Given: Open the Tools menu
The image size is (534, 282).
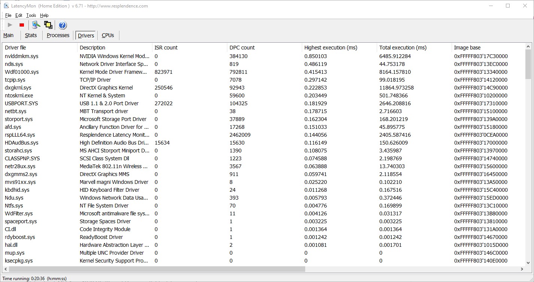Looking at the screenshot, I should coord(31,15).
